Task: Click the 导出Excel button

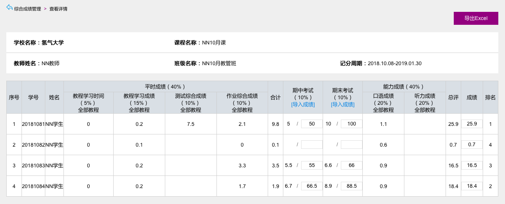Action: pyautogui.click(x=476, y=18)
